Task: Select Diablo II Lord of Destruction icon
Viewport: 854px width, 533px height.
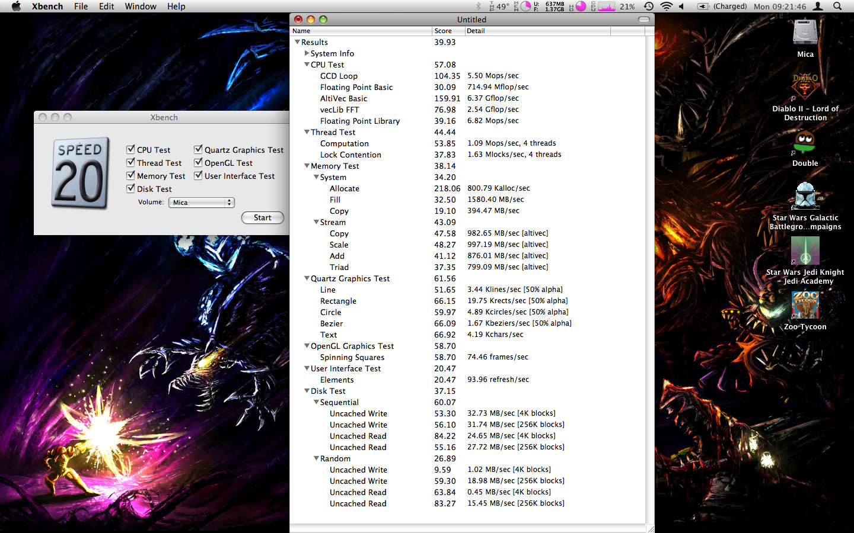Action: (x=805, y=87)
